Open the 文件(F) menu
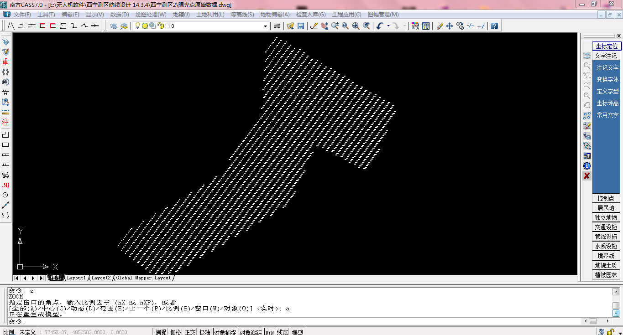Image resolution: width=623 pixels, height=335 pixels. [22, 15]
